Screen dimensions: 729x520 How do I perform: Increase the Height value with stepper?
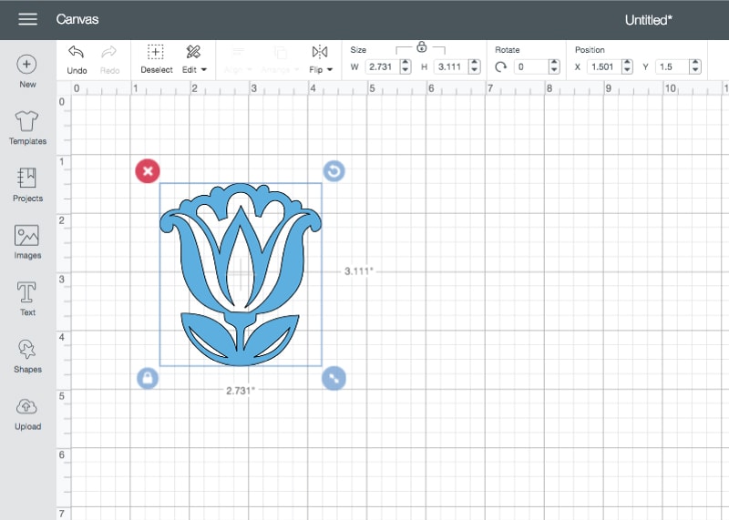[x=476, y=63]
